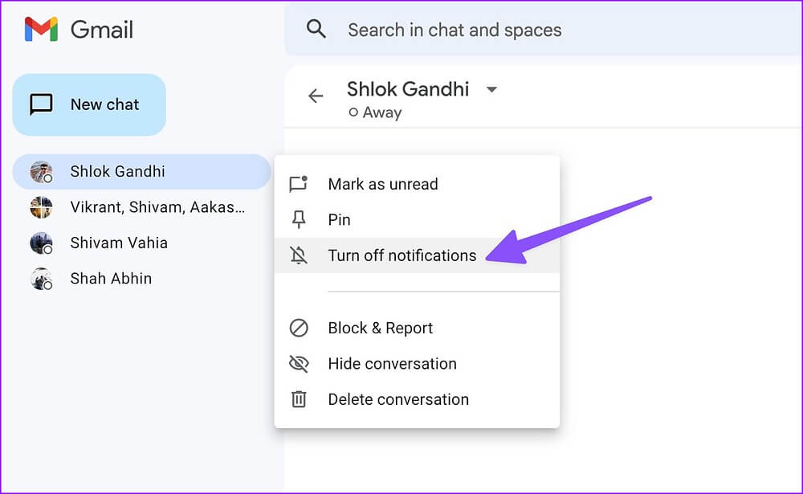Focus the Search in chat and spaces field
This screenshot has width=803, height=494.
click(x=543, y=30)
